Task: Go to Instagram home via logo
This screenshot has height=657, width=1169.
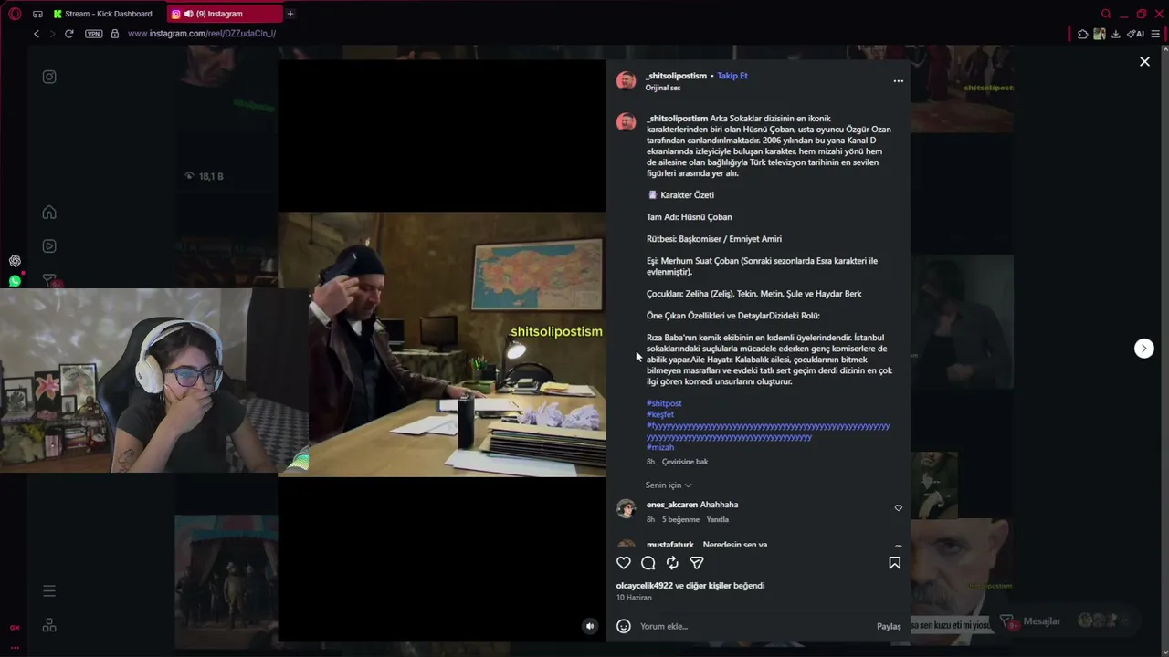Action: click(49, 77)
